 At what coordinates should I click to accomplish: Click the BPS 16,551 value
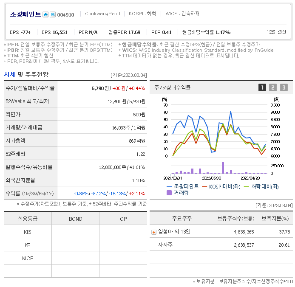coord(54,32)
